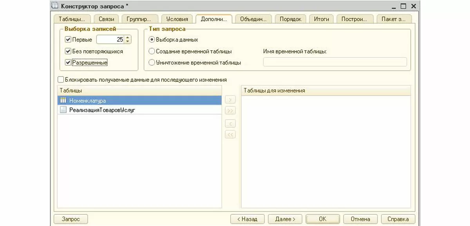Go to the Итоги tab
The image size is (470, 226).
coord(321,19)
